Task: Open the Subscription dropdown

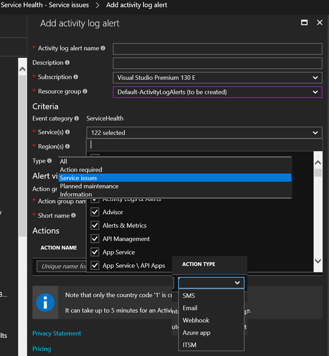Action: (x=217, y=77)
